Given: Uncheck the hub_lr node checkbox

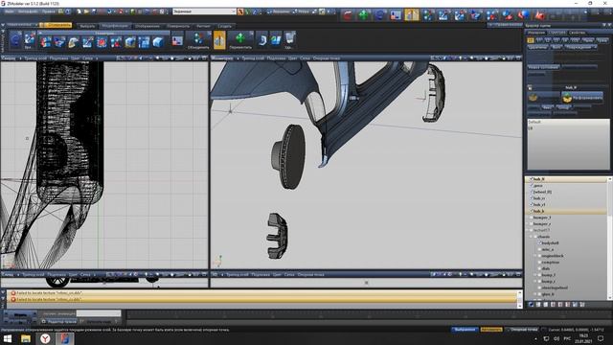Looking at the screenshot, I should coord(532,211).
